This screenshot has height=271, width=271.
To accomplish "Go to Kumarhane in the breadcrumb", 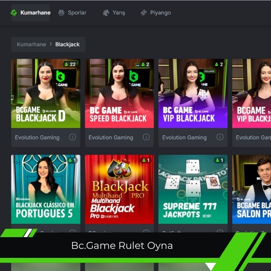I will pos(32,44).
